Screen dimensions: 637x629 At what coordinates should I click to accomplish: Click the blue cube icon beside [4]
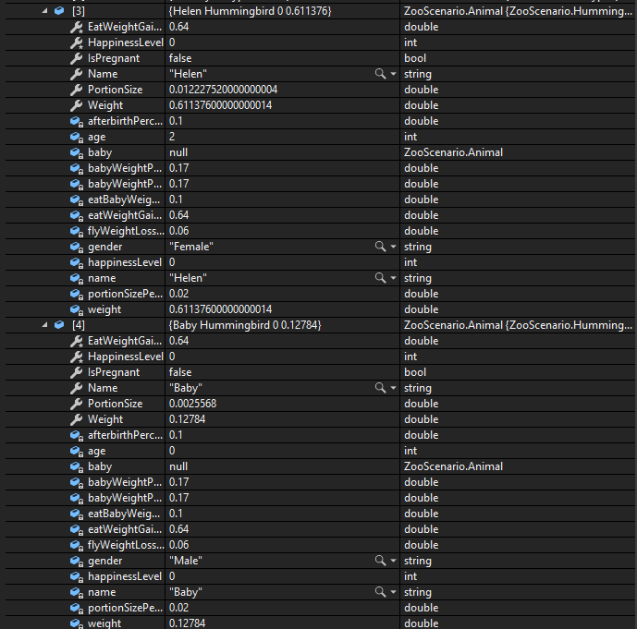click(59, 325)
